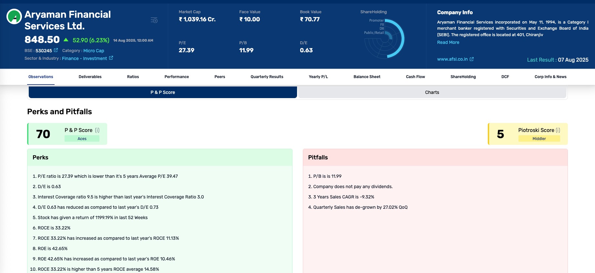Click the Middler Piotroski badge
Image resolution: width=595 pixels, height=273 pixels.
(x=539, y=139)
